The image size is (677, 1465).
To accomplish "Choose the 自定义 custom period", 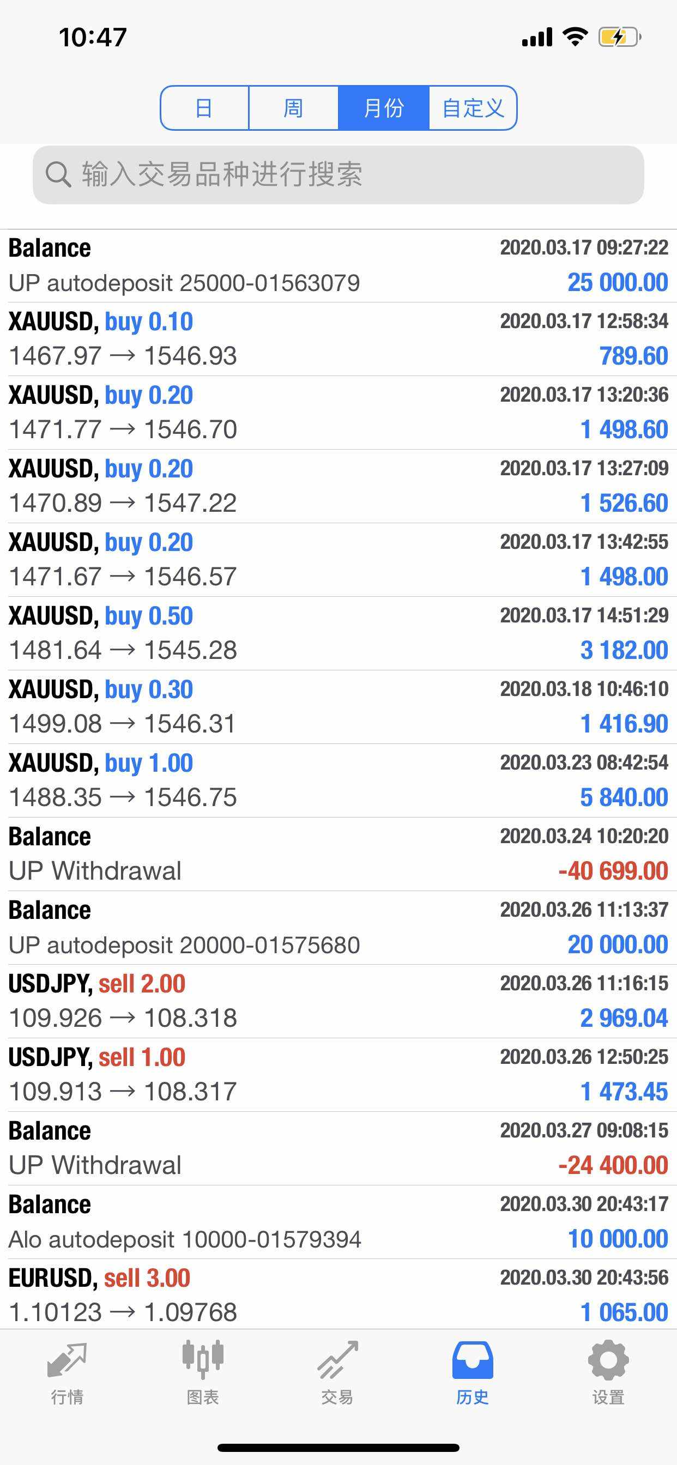I will (x=473, y=108).
